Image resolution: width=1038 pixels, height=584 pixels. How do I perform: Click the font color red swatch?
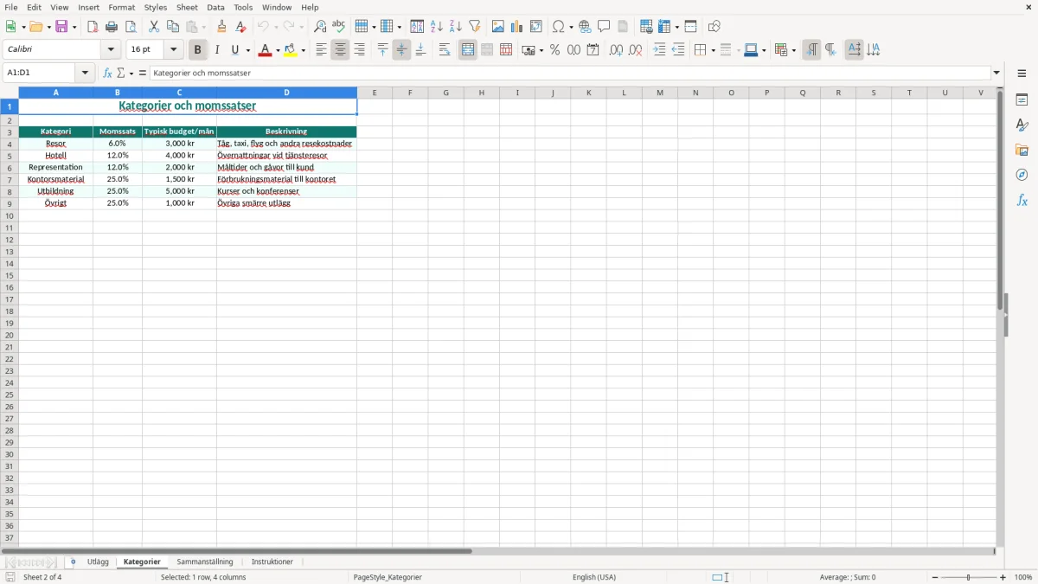(x=265, y=50)
